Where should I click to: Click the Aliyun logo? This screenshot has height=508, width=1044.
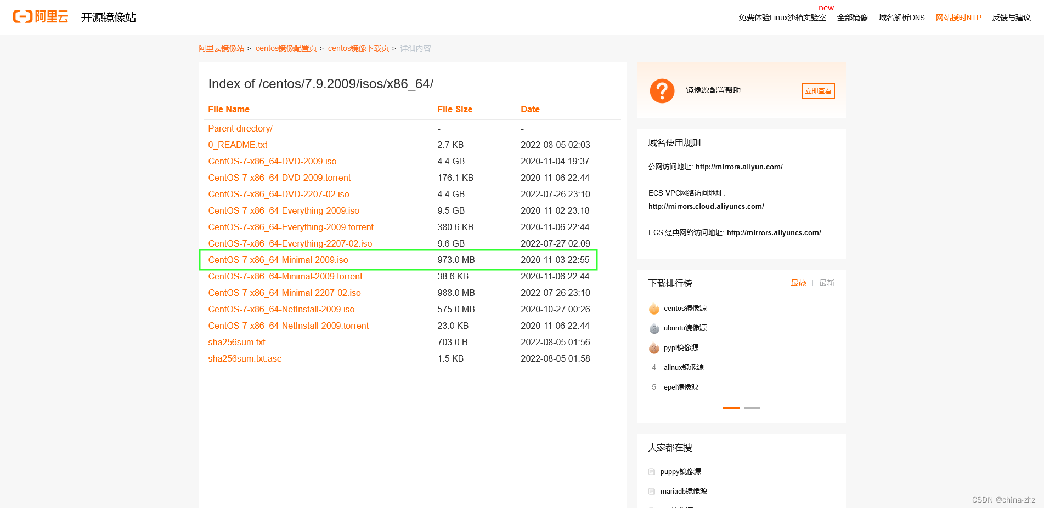tap(41, 17)
